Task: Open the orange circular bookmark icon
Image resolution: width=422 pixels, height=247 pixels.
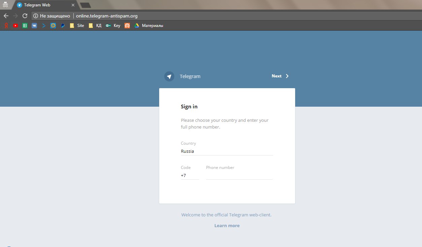Action: click(x=127, y=26)
